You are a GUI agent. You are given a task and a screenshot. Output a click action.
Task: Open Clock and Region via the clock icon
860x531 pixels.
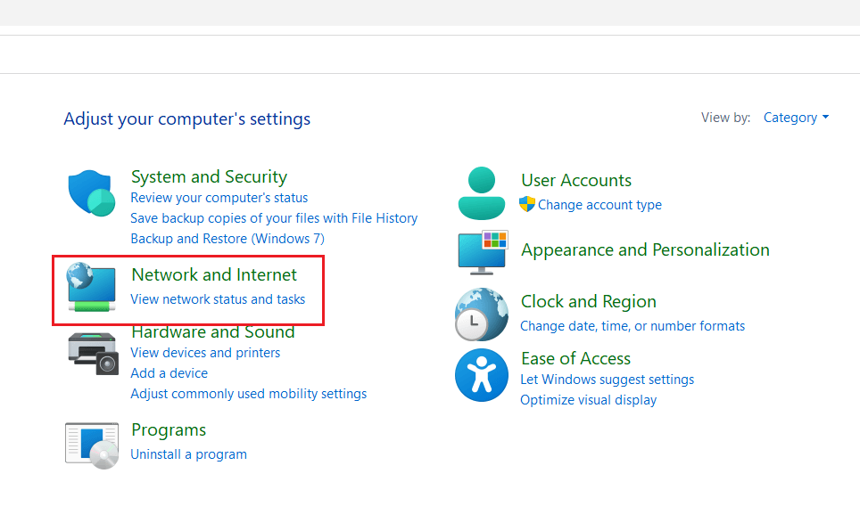coord(481,314)
